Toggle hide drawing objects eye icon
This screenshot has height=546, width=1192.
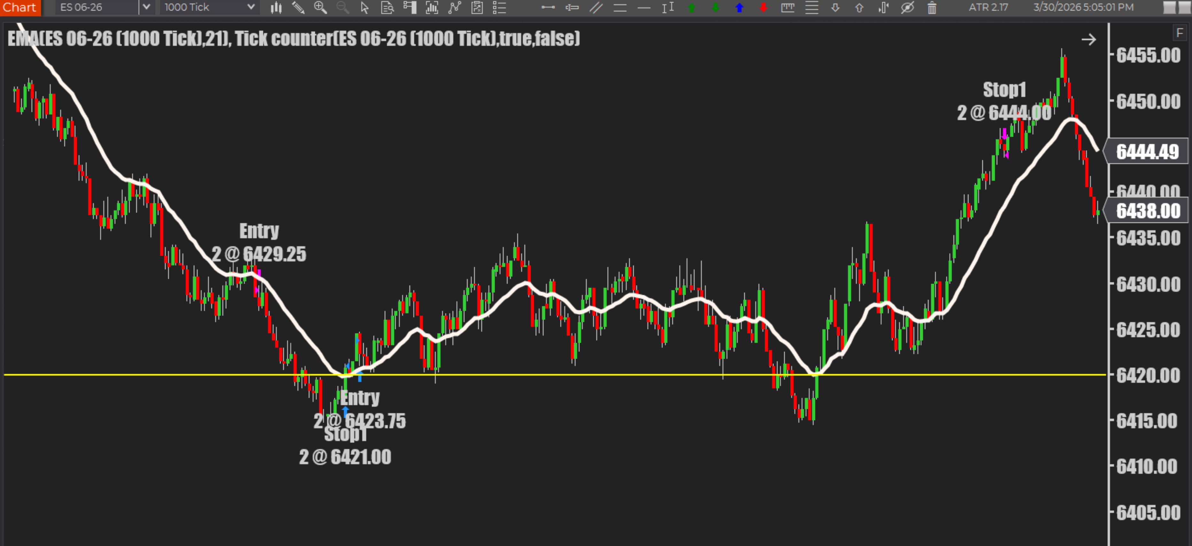(x=907, y=7)
